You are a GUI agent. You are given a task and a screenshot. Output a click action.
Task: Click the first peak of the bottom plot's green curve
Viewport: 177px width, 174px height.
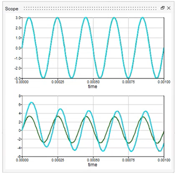tap(29, 116)
